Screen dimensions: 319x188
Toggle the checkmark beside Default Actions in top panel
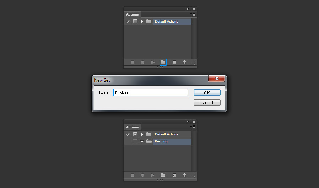pos(128,22)
